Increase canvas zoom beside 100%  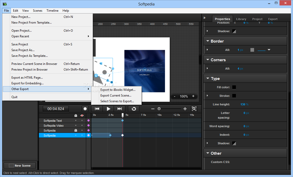[193, 96]
